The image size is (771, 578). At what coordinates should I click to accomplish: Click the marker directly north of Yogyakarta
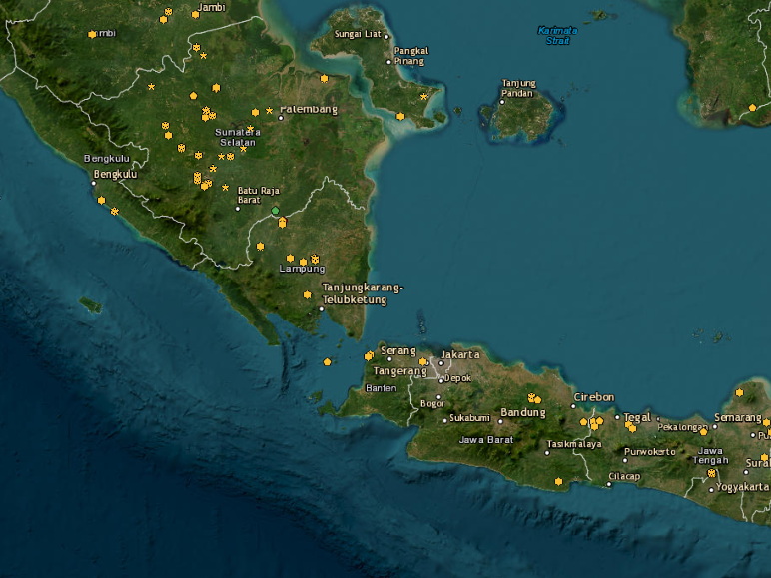(712, 473)
